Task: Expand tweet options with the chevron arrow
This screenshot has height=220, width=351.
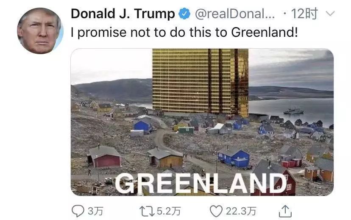Action: tap(330, 14)
